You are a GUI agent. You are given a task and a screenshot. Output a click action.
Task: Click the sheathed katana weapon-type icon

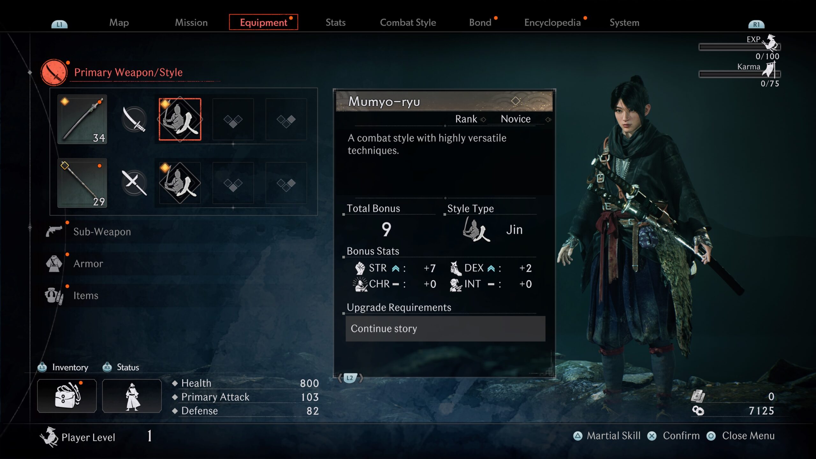click(134, 120)
